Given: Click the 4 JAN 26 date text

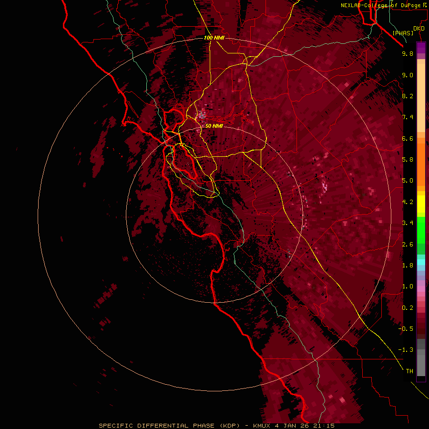Looking at the screenshot, I should pos(293,426).
